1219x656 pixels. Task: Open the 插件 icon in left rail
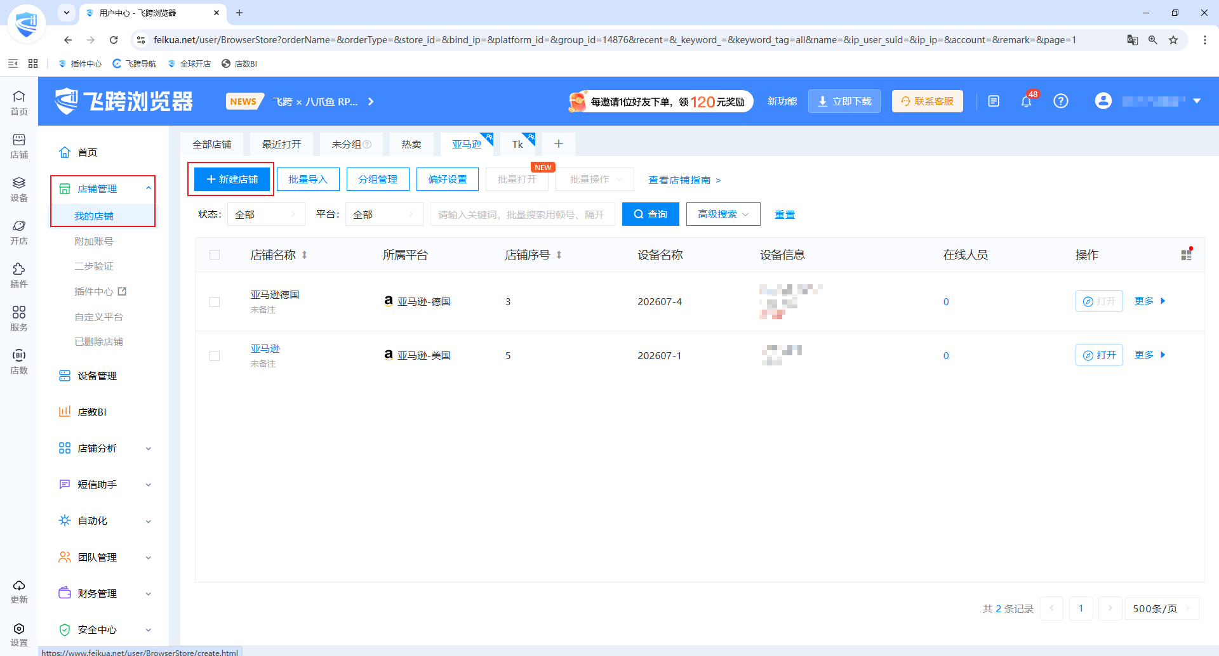click(x=19, y=275)
